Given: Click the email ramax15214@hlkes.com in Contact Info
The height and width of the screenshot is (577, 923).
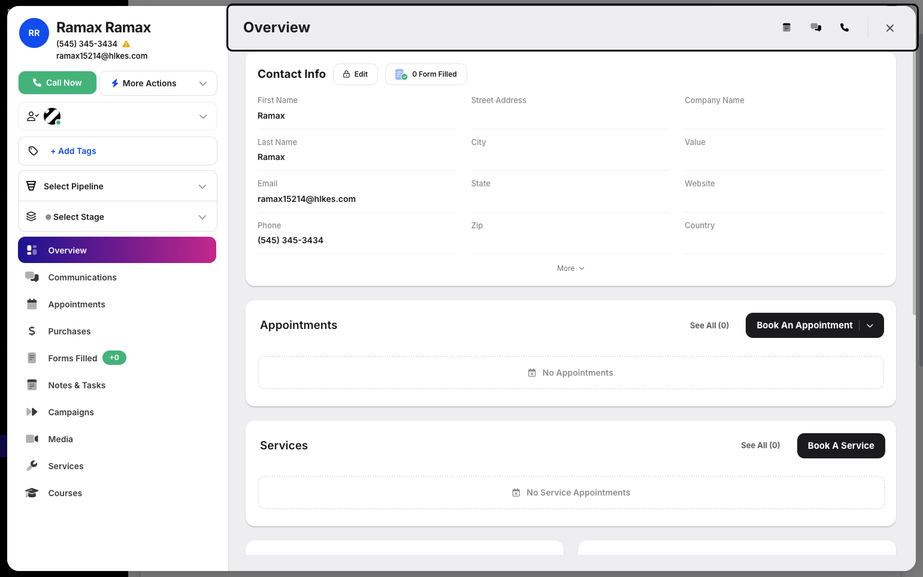Looking at the screenshot, I should click(x=307, y=199).
